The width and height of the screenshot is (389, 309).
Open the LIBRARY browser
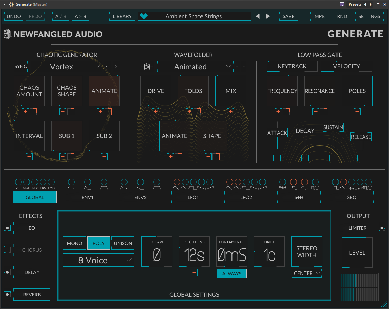click(x=122, y=16)
